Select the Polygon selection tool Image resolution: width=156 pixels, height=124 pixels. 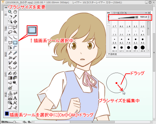[x=15, y=27]
